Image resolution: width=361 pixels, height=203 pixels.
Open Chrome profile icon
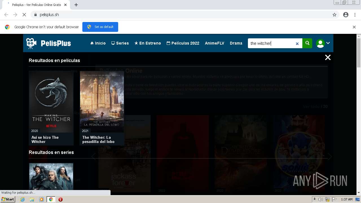tap(346, 15)
